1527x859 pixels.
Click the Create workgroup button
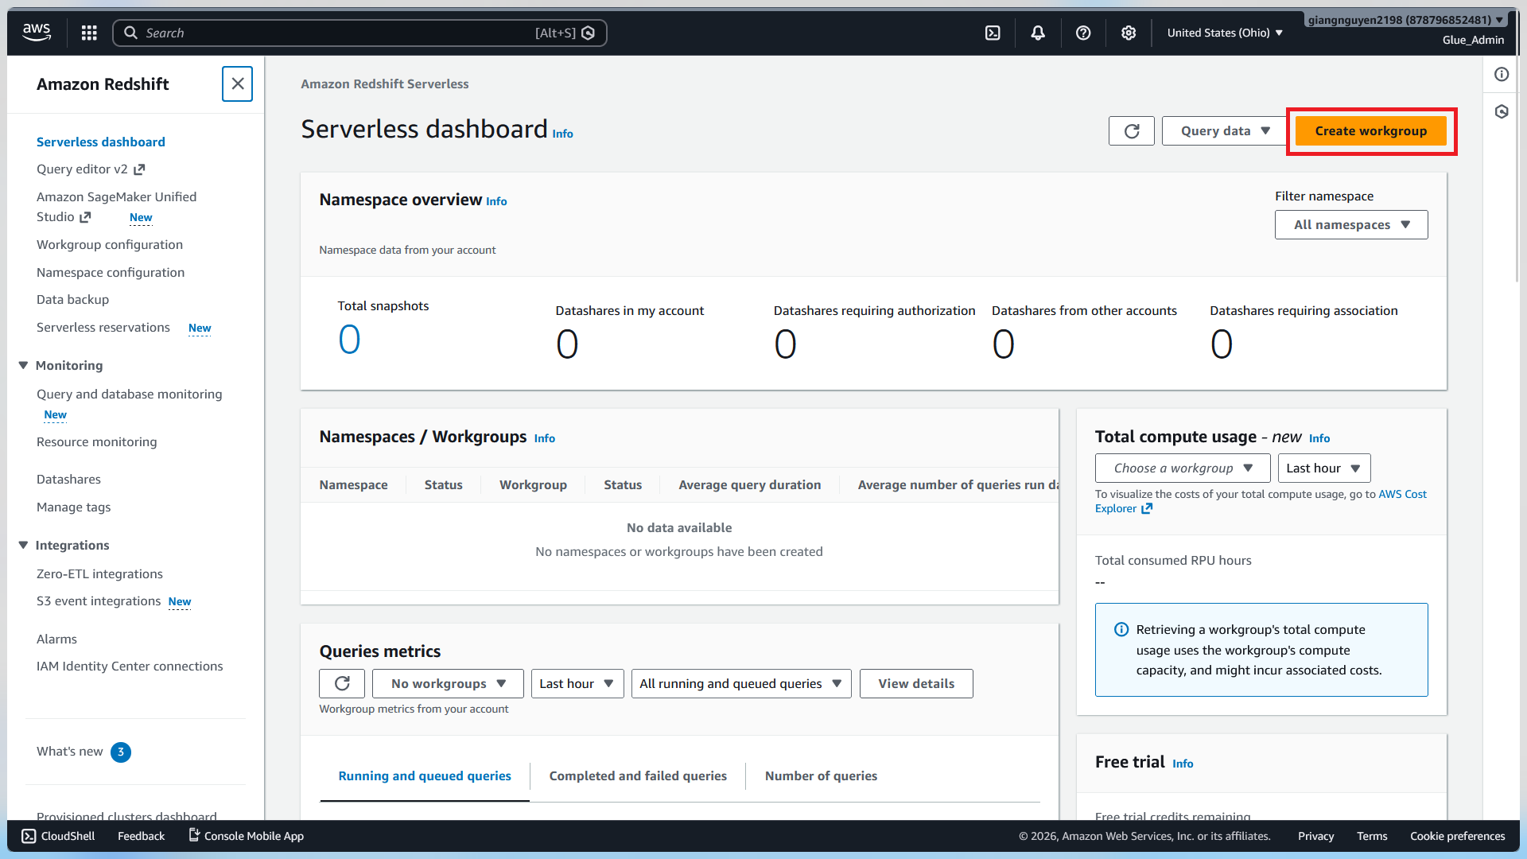1370,130
